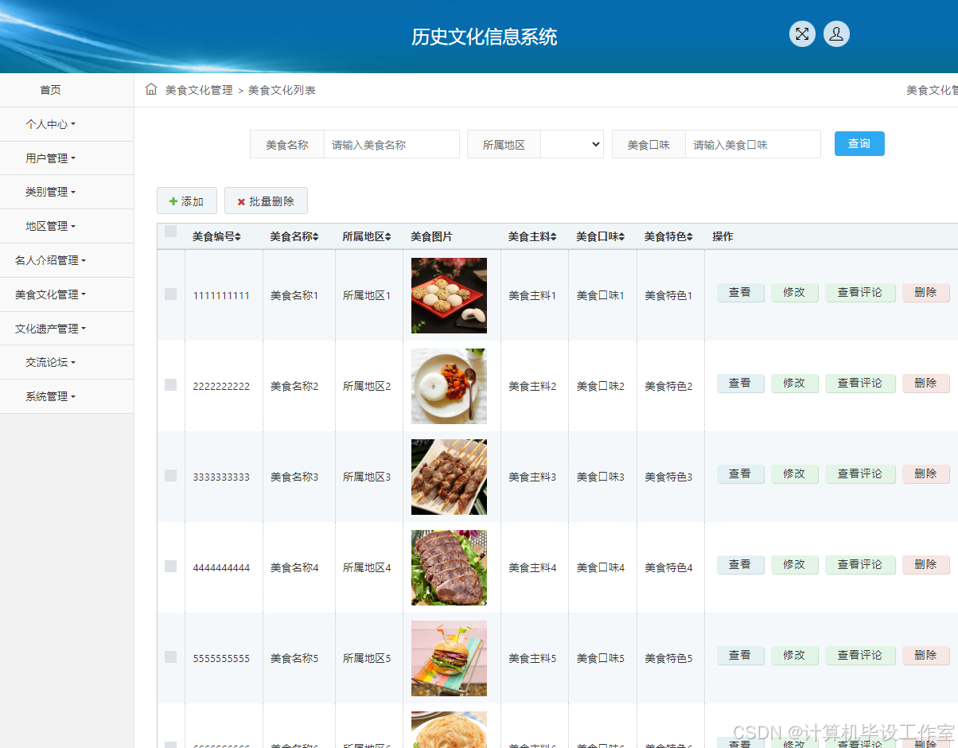Edit 美食名称1 with 修改 button
The image size is (958, 748).
[795, 293]
